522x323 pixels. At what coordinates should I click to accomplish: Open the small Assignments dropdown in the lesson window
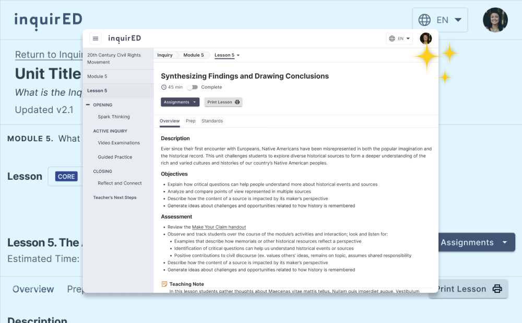tap(180, 102)
